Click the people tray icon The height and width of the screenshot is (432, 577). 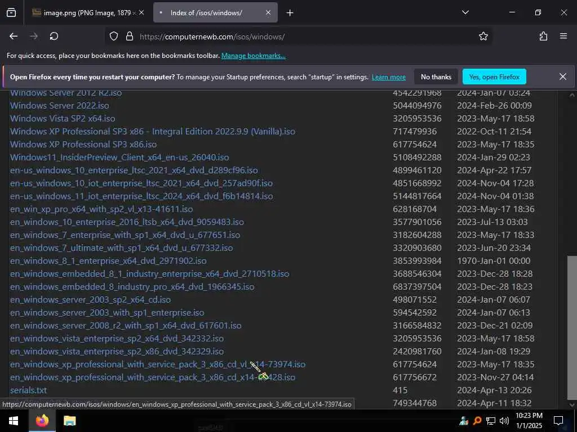(464, 421)
